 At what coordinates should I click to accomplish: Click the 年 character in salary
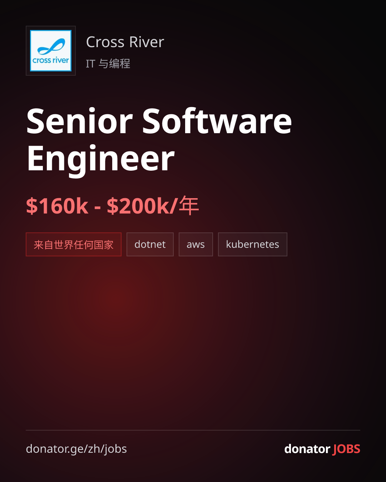click(189, 206)
